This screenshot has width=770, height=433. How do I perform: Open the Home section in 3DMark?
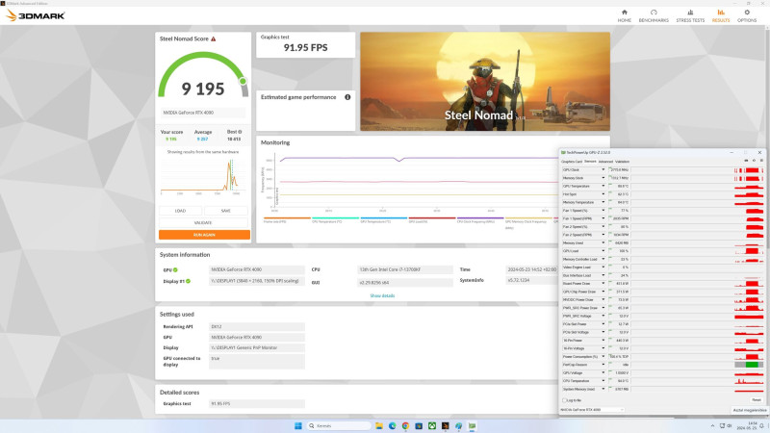624,15
